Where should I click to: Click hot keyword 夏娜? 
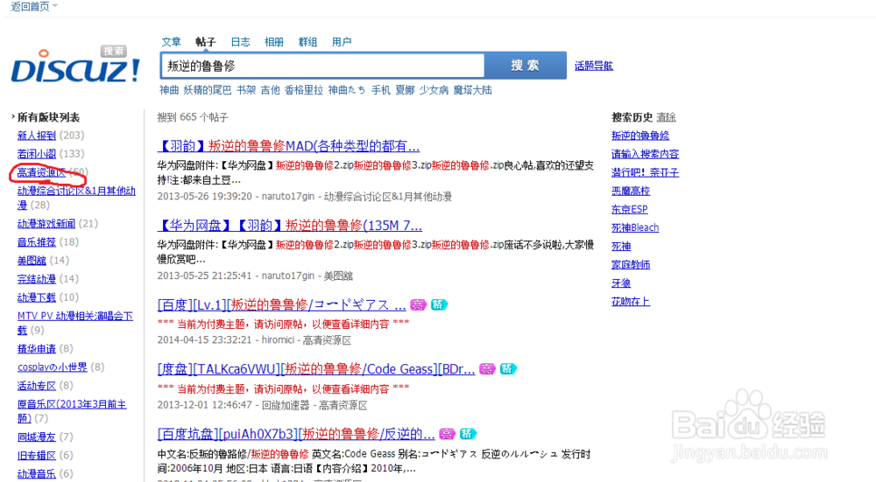click(x=405, y=90)
